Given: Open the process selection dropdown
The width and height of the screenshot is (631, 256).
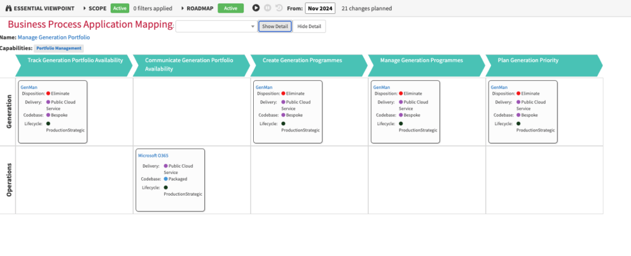Looking at the screenshot, I should 216,27.
